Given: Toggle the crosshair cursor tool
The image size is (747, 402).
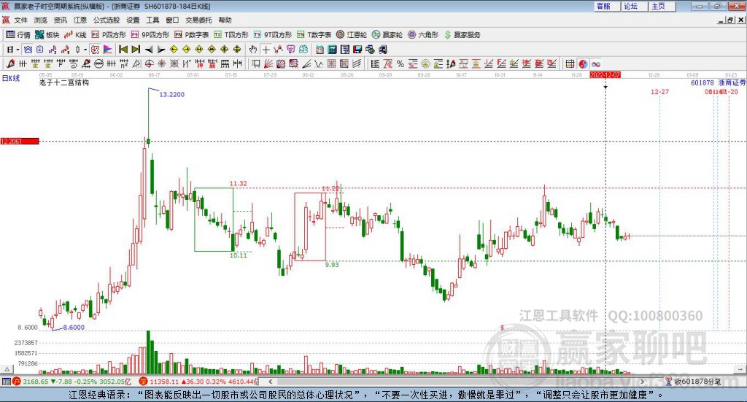Looking at the screenshot, I should click(266, 50).
